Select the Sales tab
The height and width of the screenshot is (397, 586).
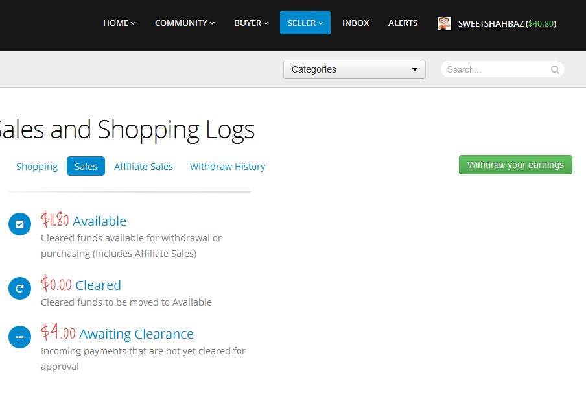[86, 167]
